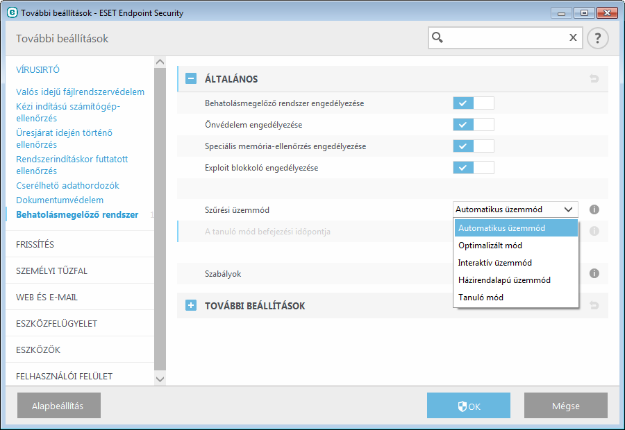Open Cserélhető adathordozók settings
Screen dimensions: 625x430
(x=68, y=186)
